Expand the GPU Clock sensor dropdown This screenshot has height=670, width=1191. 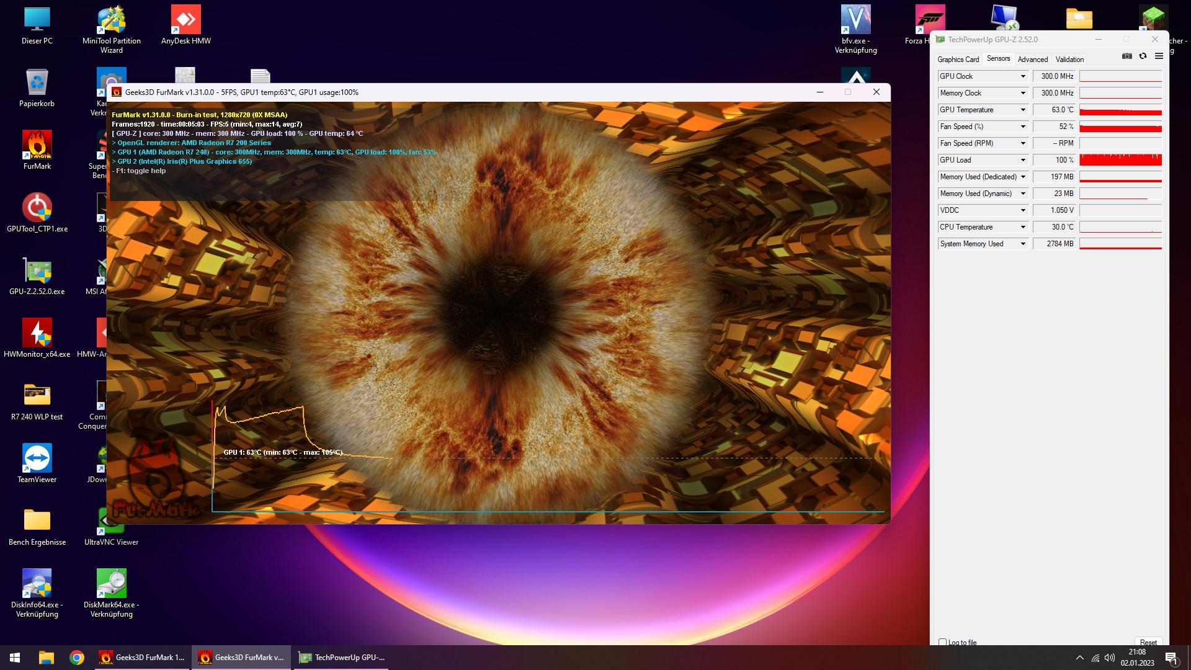click(1023, 76)
